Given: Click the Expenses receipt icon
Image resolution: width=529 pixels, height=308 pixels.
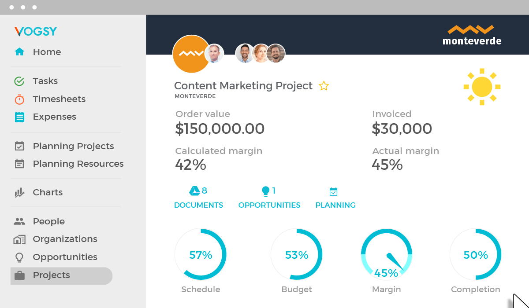Looking at the screenshot, I should [x=19, y=117].
